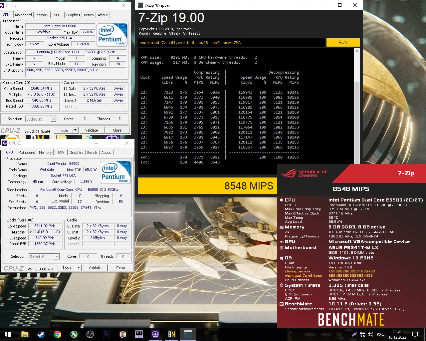Click the yellow RUN button in 7-Zip Wrapper
426x341 pixels.
[343, 42]
